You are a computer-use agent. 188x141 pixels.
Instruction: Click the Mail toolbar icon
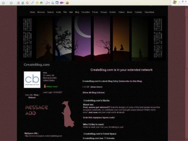47,3
